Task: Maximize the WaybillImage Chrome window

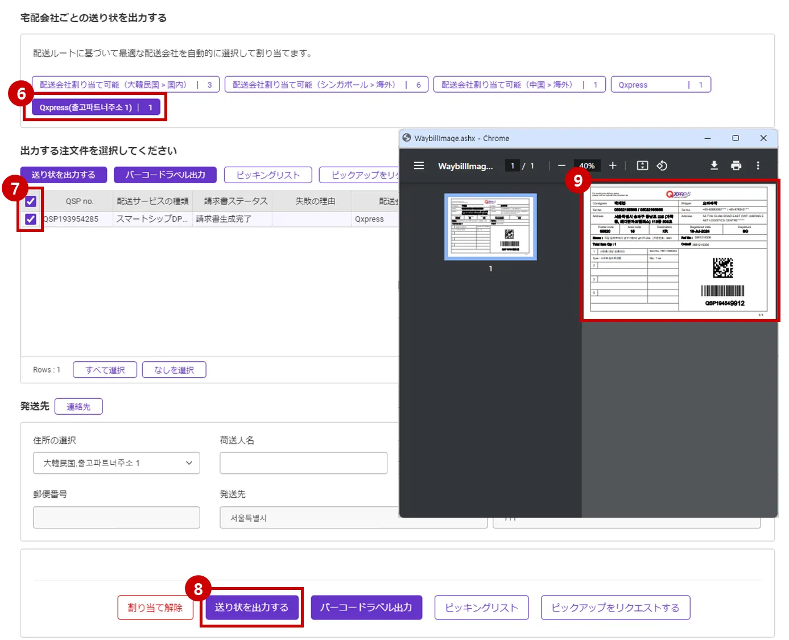Action: click(736, 138)
